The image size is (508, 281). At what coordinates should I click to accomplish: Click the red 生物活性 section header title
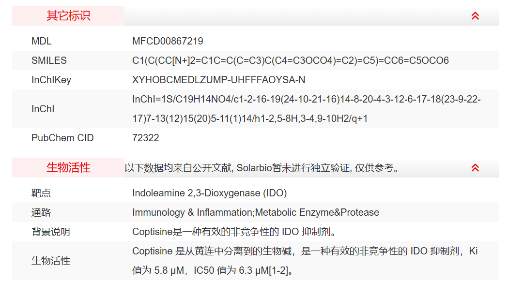click(x=68, y=168)
